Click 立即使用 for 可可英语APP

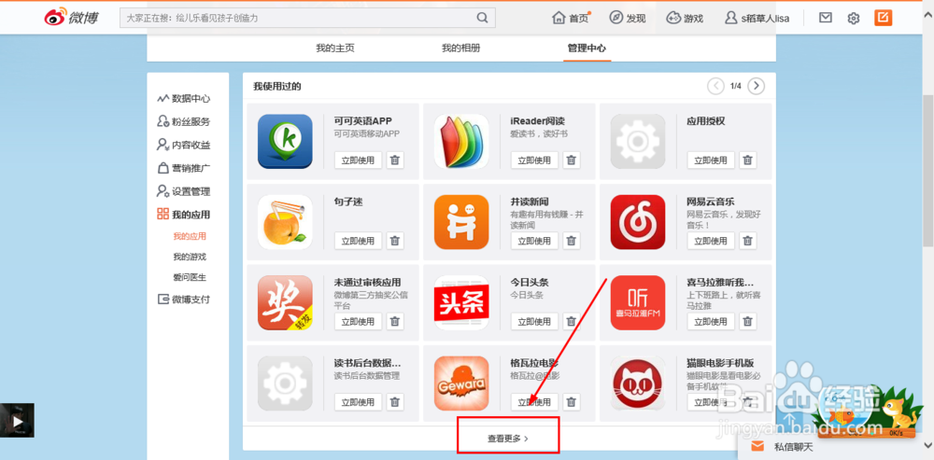(358, 160)
